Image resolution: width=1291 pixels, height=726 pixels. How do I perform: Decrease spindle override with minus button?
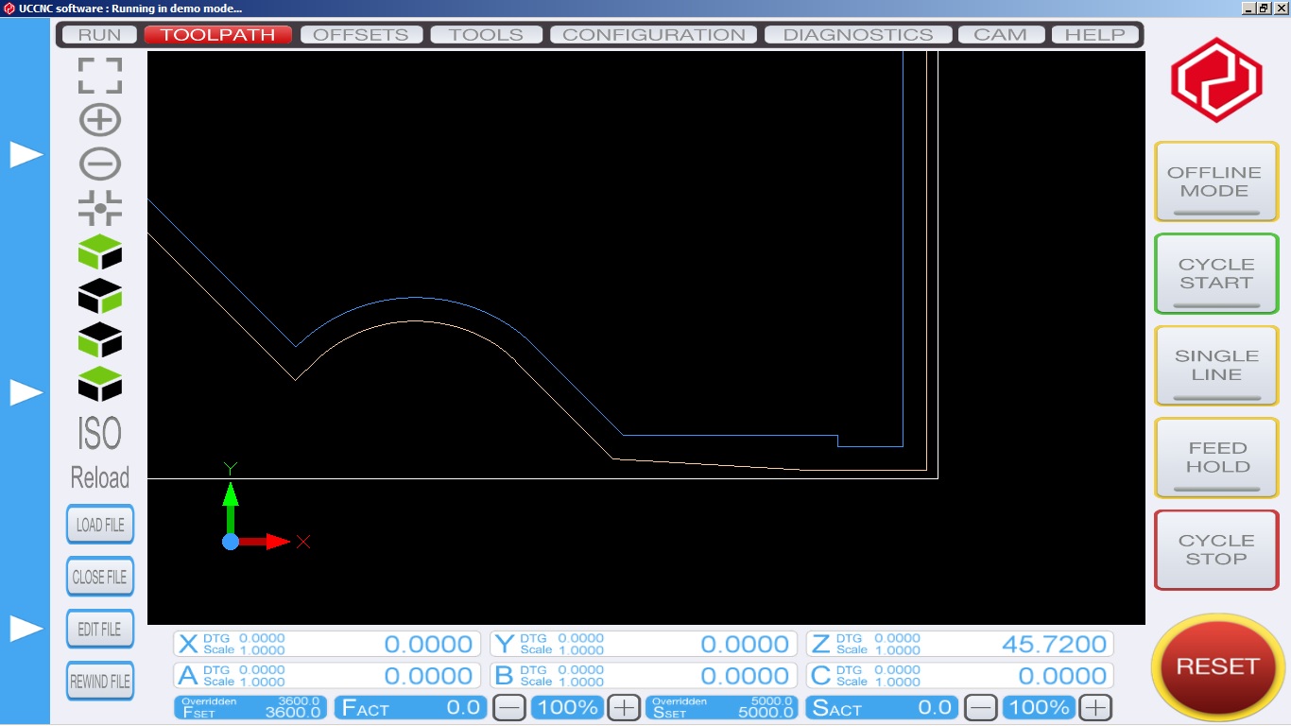980,708
